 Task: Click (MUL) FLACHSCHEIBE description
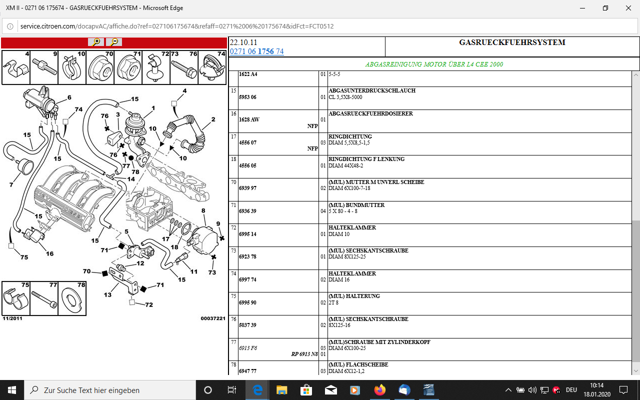[358, 364]
